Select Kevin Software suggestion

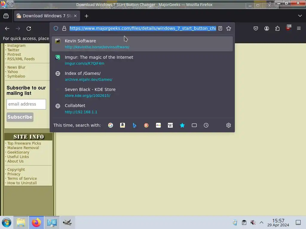142,44
